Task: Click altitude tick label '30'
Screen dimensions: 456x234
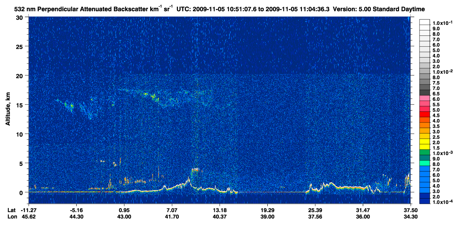Action: [20, 17]
